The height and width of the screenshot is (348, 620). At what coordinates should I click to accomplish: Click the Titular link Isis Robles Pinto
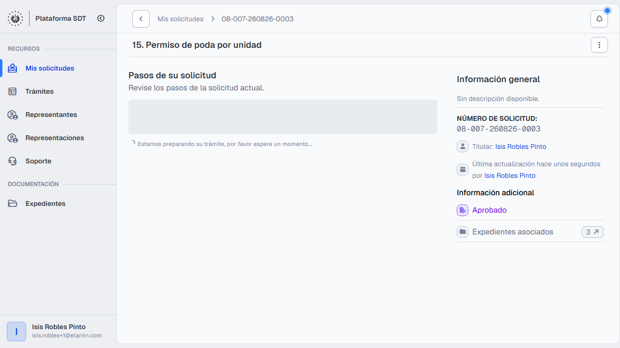pos(521,146)
